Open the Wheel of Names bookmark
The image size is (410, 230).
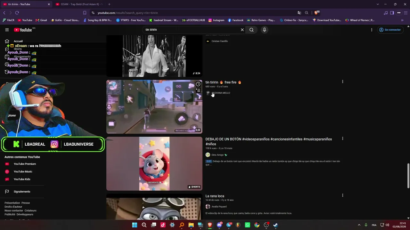click(x=360, y=20)
